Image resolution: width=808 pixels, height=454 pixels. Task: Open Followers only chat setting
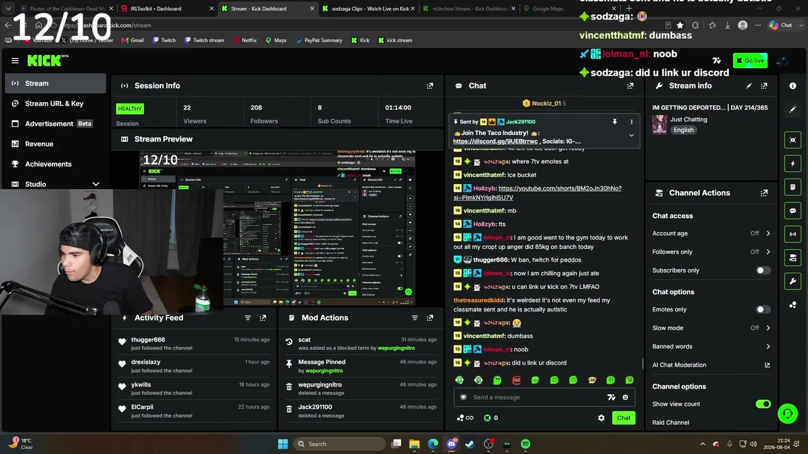pyautogui.click(x=711, y=252)
